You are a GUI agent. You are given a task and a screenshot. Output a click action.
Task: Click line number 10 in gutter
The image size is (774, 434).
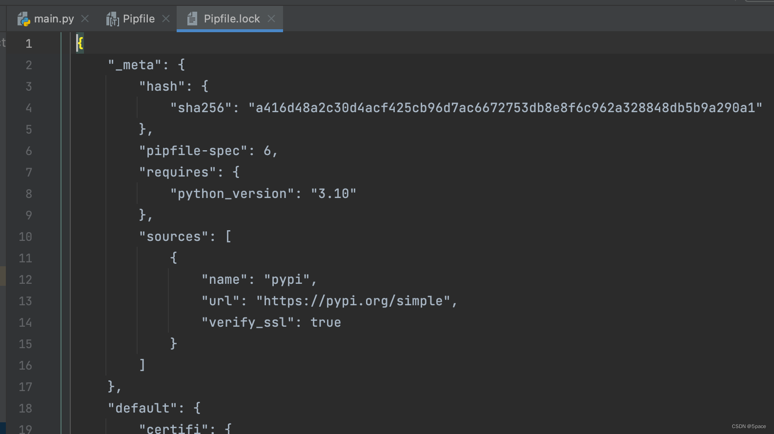click(x=25, y=237)
